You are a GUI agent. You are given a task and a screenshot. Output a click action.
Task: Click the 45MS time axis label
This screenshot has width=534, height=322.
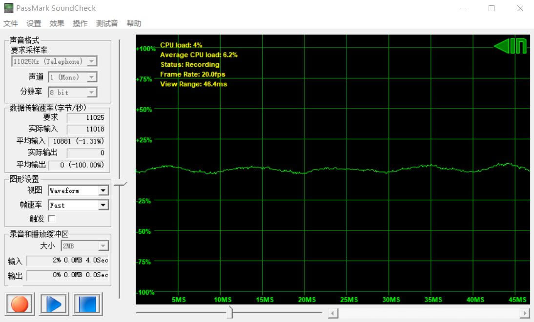517,300
